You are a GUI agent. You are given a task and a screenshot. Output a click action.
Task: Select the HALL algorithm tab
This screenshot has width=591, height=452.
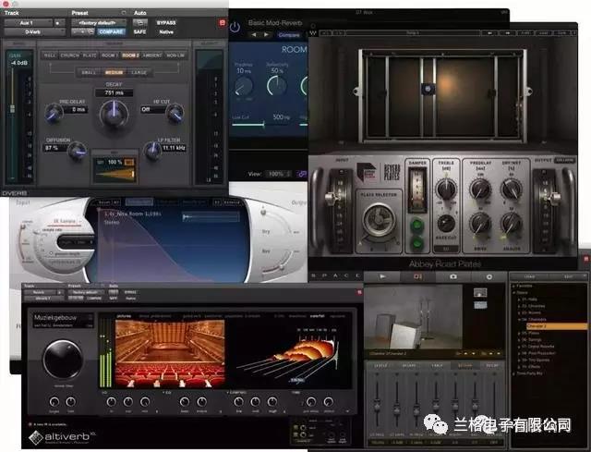[49, 55]
